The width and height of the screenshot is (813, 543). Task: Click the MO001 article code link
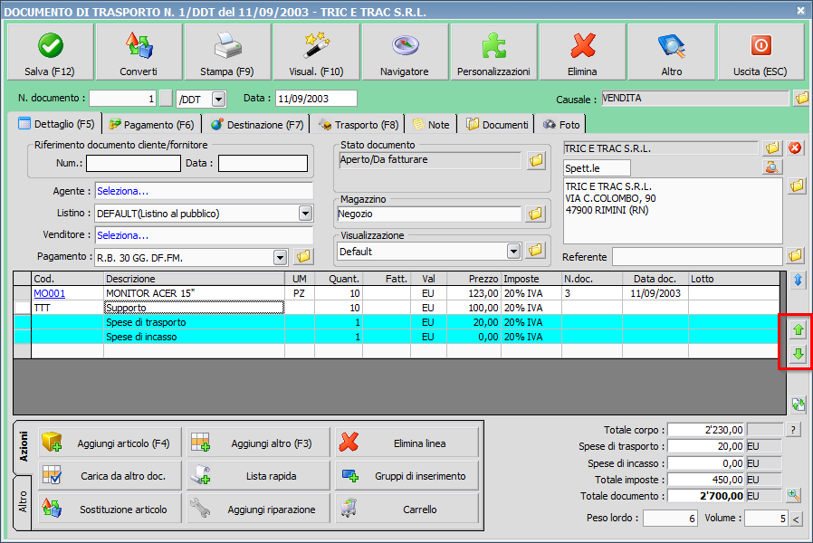pos(50,294)
